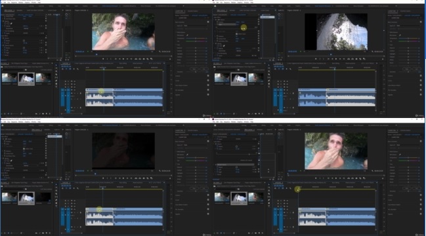Select the Type tool in bottom-right screenshot's tools panel
The image size is (426, 236).
(x=269, y=206)
